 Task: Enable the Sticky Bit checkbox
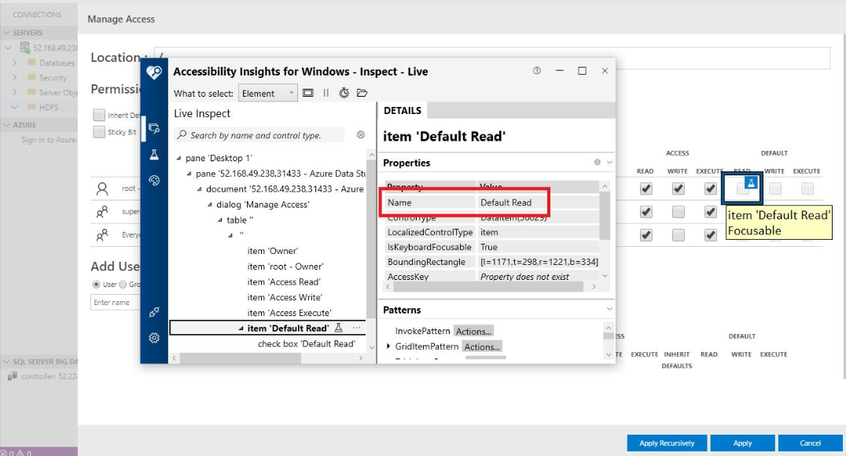coord(98,131)
